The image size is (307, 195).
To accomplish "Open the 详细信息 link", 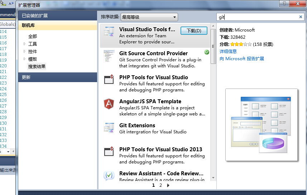I will [x=228, y=51].
